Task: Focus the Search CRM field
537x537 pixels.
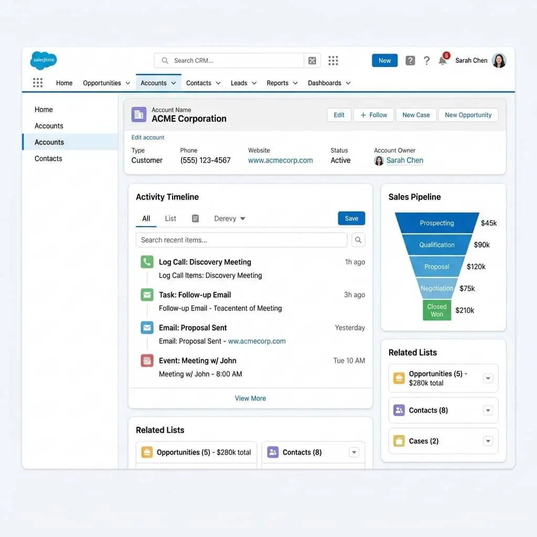Action: click(x=229, y=61)
